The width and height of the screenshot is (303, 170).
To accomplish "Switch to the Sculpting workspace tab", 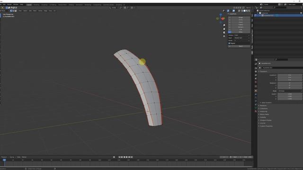I will 44,5.
